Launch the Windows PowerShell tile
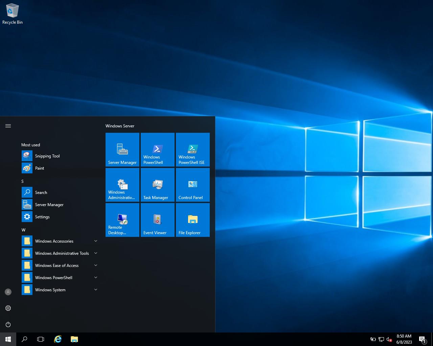The width and height of the screenshot is (433, 346). (158, 150)
